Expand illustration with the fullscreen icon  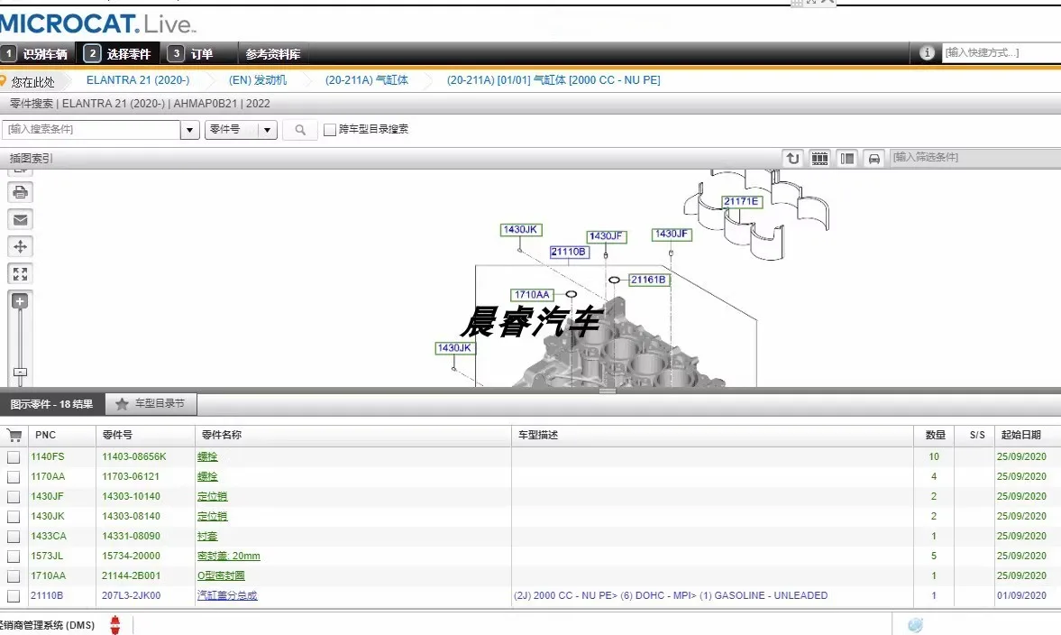click(21, 273)
